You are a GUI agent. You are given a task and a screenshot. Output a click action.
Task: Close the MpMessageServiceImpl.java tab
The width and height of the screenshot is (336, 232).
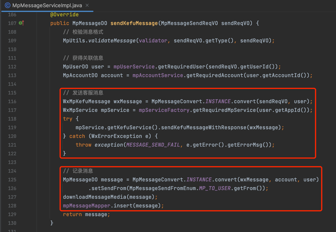click(x=87, y=6)
